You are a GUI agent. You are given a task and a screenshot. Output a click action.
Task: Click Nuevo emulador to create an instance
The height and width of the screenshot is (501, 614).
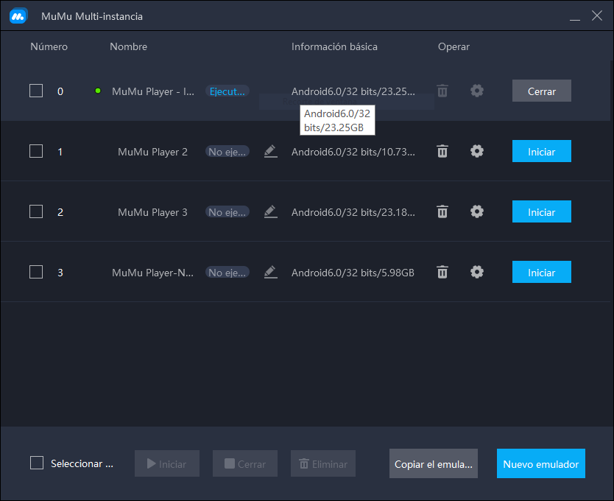tap(540, 464)
